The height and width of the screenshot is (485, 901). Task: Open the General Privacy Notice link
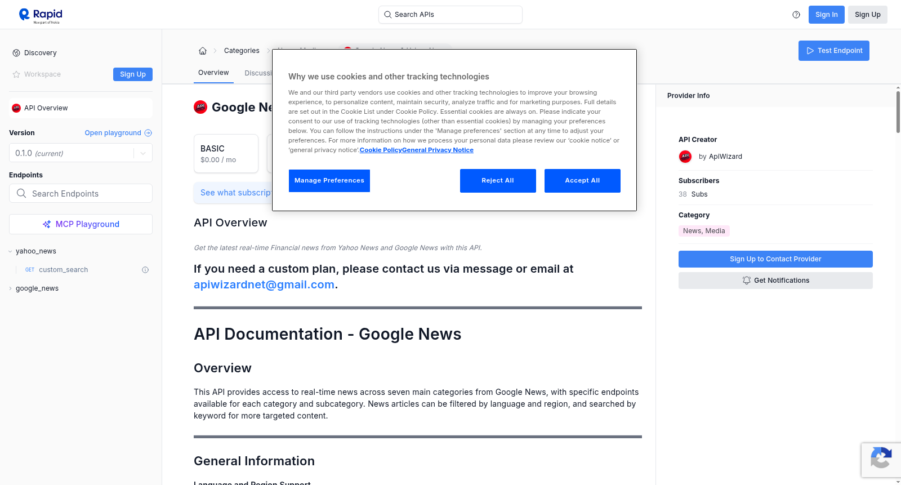point(438,150)
